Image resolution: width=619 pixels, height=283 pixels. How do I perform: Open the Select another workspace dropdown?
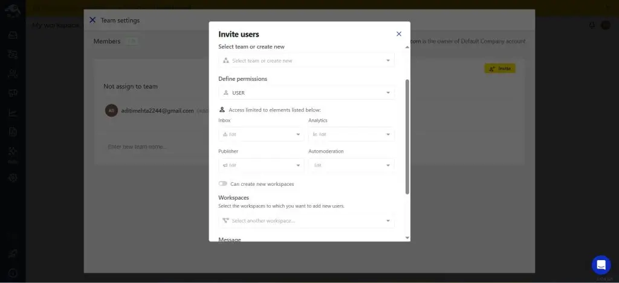(306, 221)
